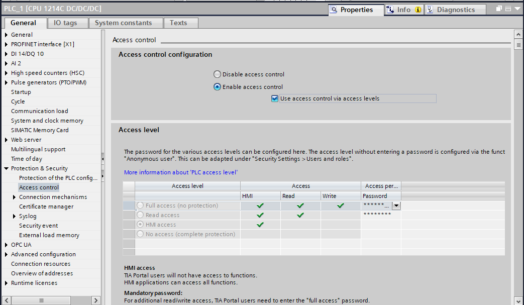Collapse the inspector with the down arrow
The width and height of the screenshot is (524, 305).
pos(517,9)
